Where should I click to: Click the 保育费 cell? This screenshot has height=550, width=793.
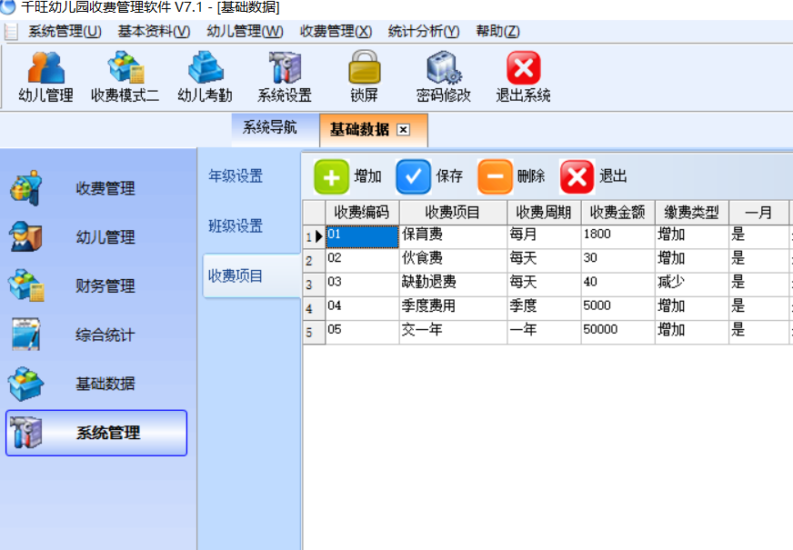[x=453, y=236]
